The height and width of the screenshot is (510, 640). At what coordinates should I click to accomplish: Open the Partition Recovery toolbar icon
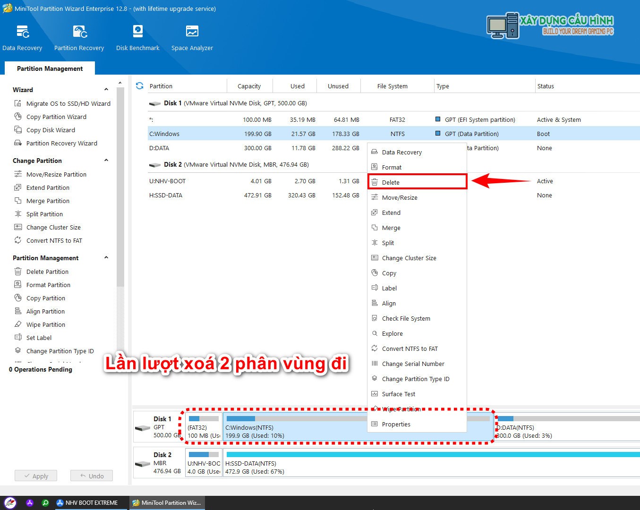pos(79,38)
